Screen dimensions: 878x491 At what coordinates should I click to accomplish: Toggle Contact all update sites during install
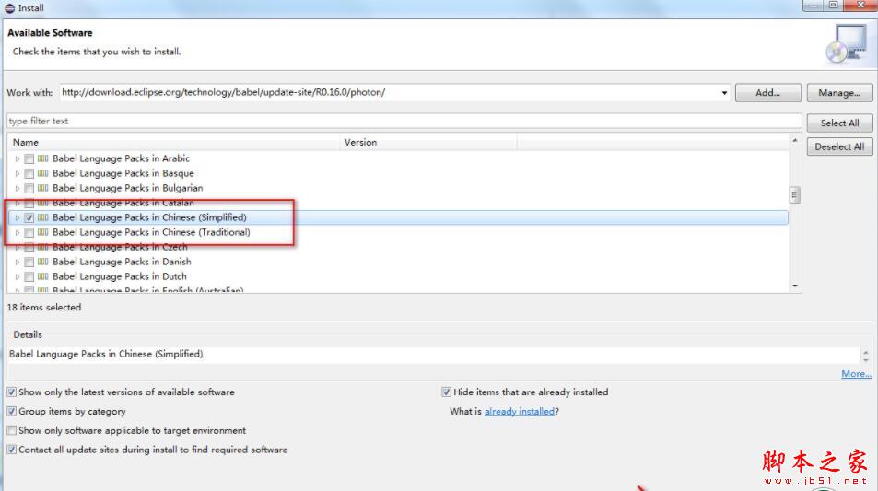(12, 450)
